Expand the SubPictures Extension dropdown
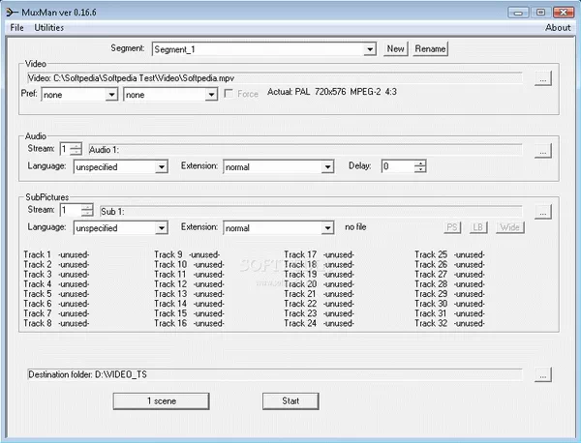 point(327,228)
